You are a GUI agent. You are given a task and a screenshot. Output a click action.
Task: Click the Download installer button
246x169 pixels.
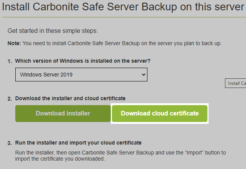pyautogui.click(x=63, y=113)
